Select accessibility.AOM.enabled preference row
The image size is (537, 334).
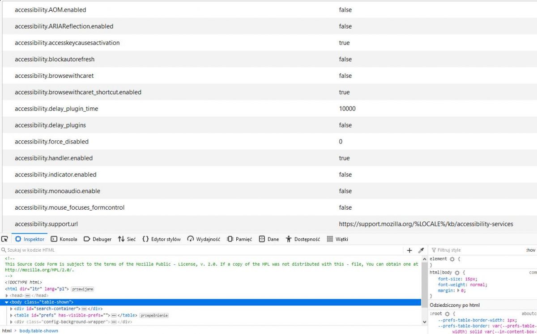(x=269, y=10)
